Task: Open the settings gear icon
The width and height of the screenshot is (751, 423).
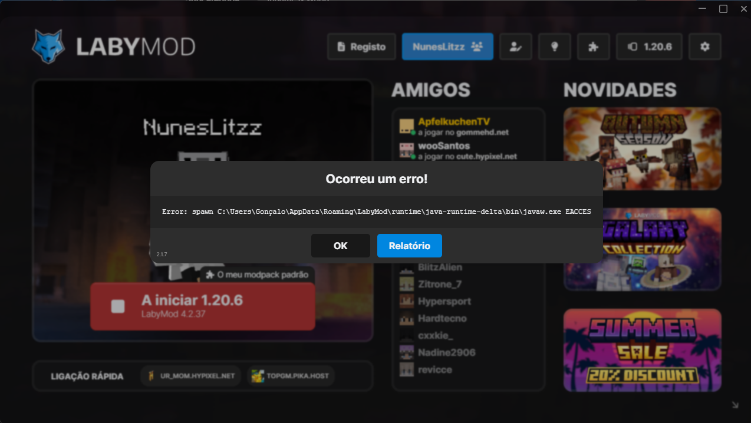Action: tap(704, 47)
